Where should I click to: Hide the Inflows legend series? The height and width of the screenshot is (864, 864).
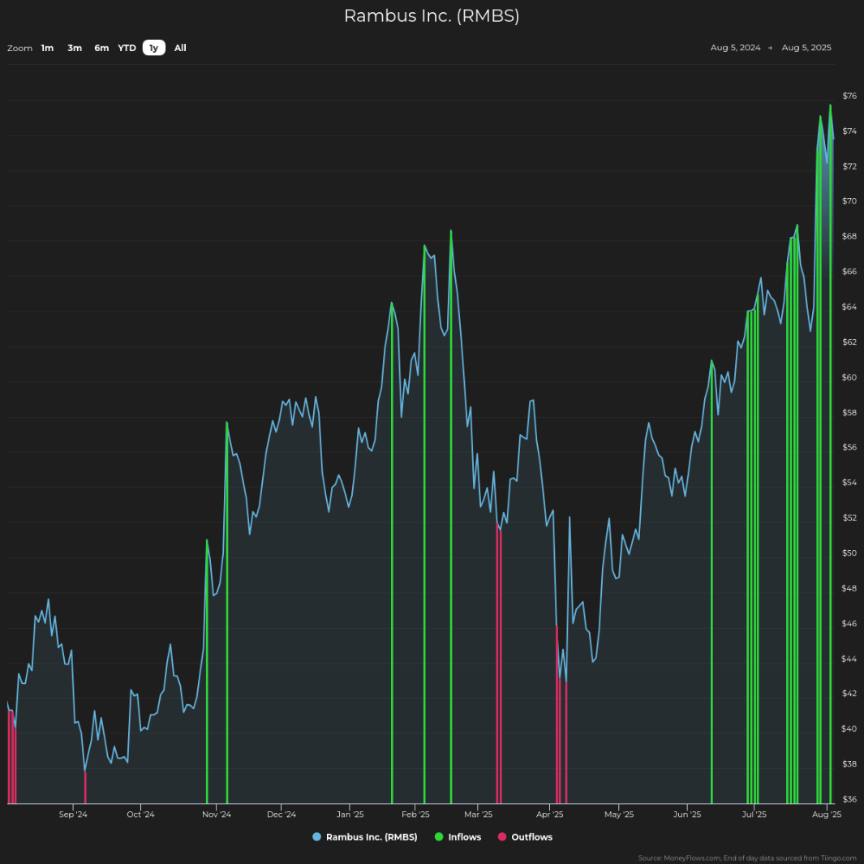click(x=458, y=837)
